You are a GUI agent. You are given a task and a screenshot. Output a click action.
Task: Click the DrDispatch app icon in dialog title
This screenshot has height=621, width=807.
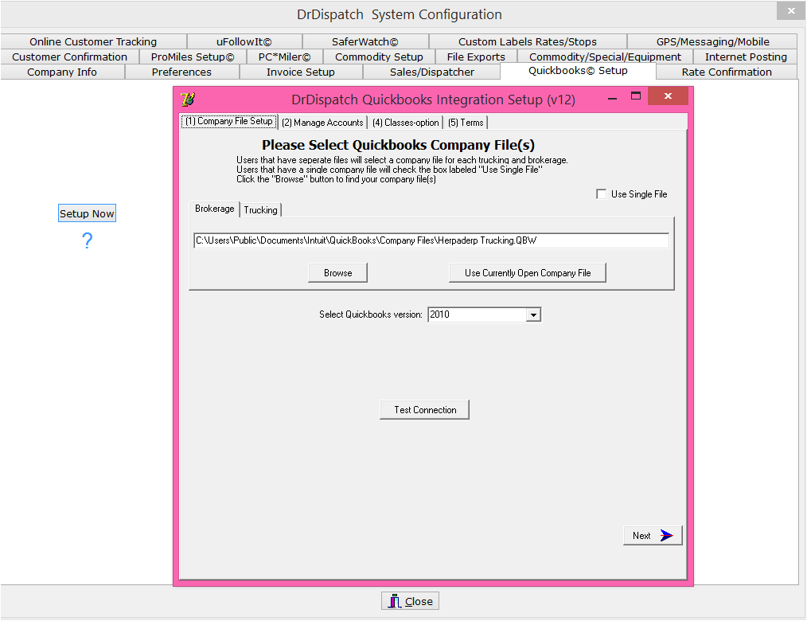pyautogui.click(x=187, y=99)
